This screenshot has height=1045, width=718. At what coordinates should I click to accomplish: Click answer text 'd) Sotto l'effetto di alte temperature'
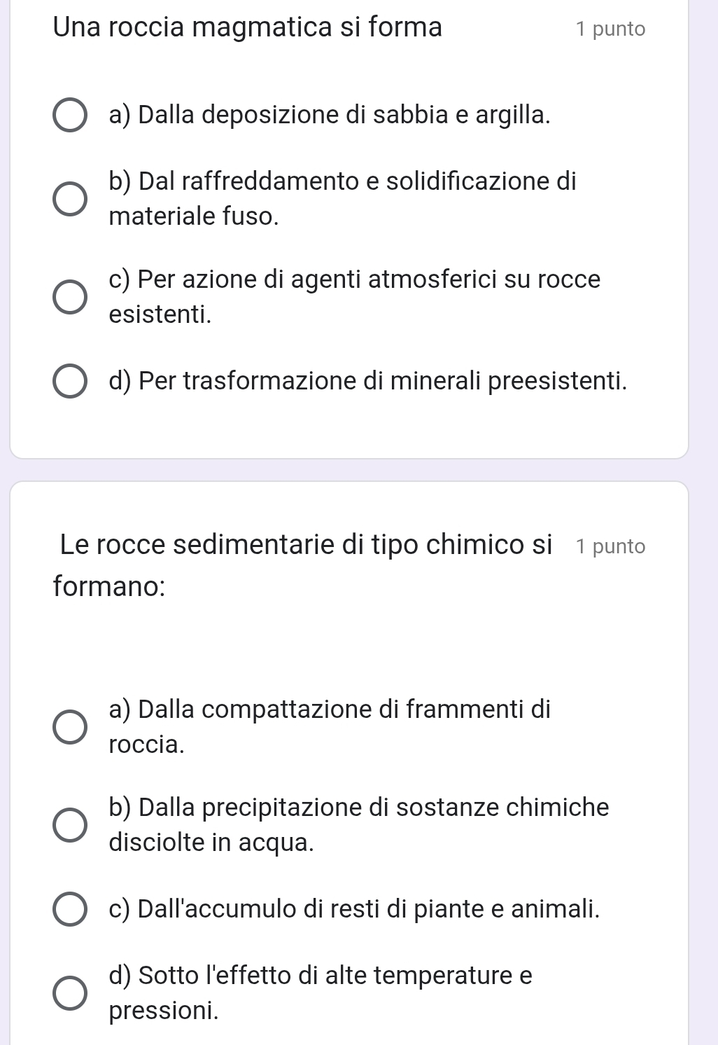coord(321,976)
